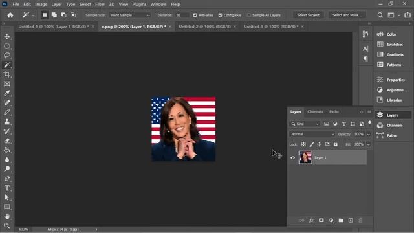This screenshot has width=414, height=233.
Task: Toggle lock position
Action: coord(319,144)
